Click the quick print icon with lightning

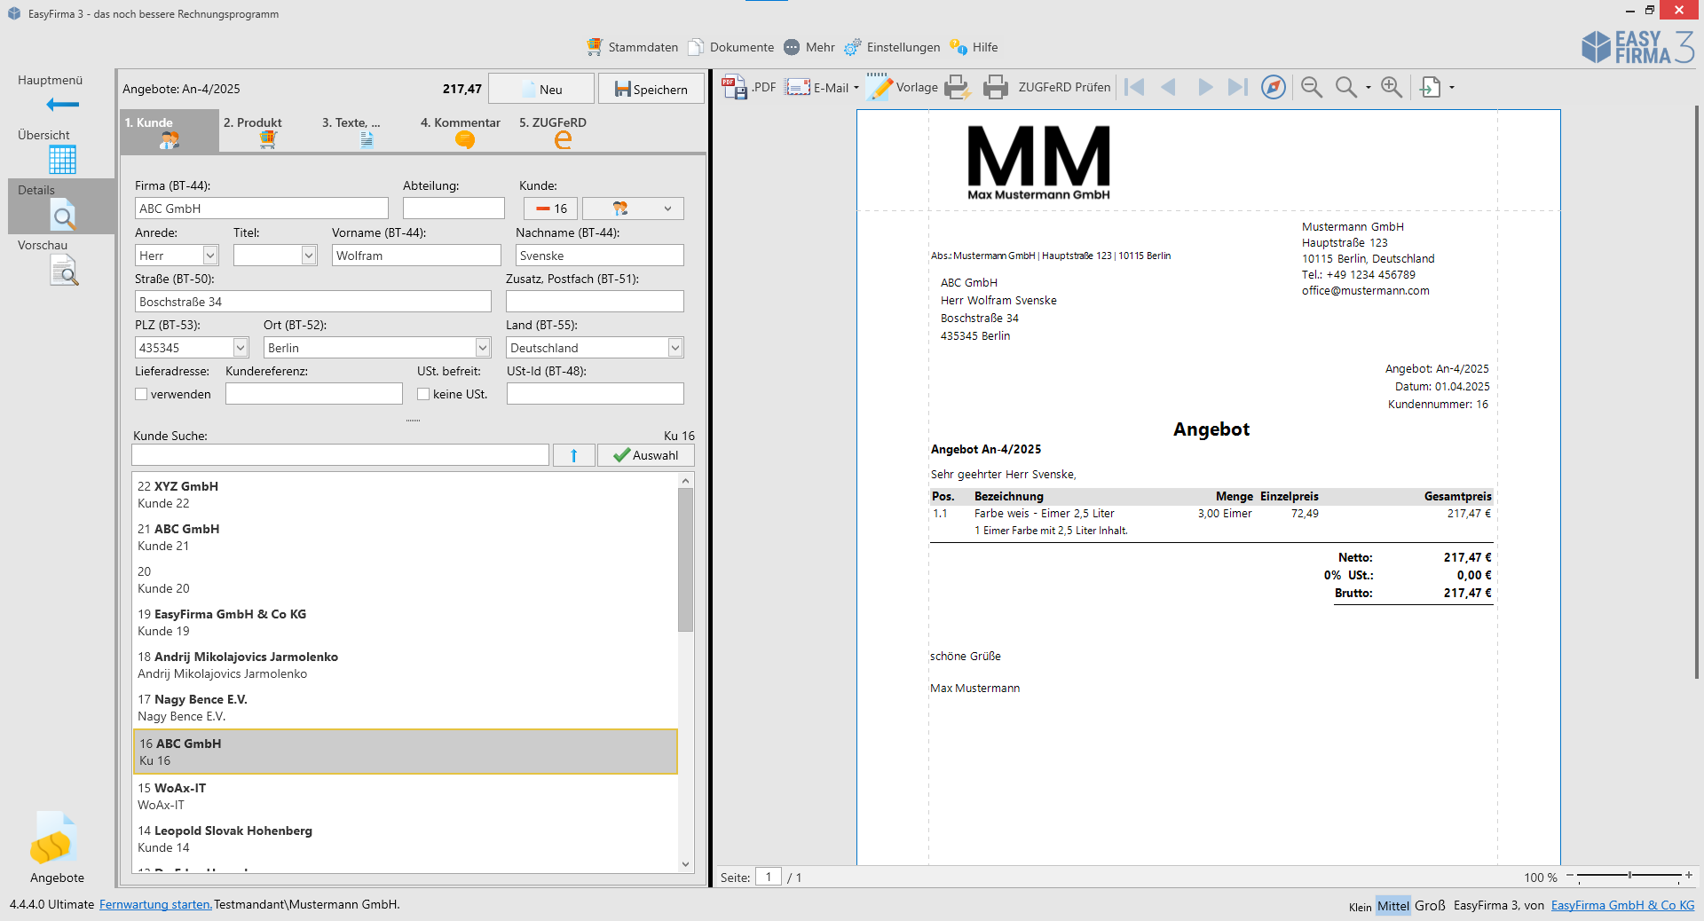[958, 87]
